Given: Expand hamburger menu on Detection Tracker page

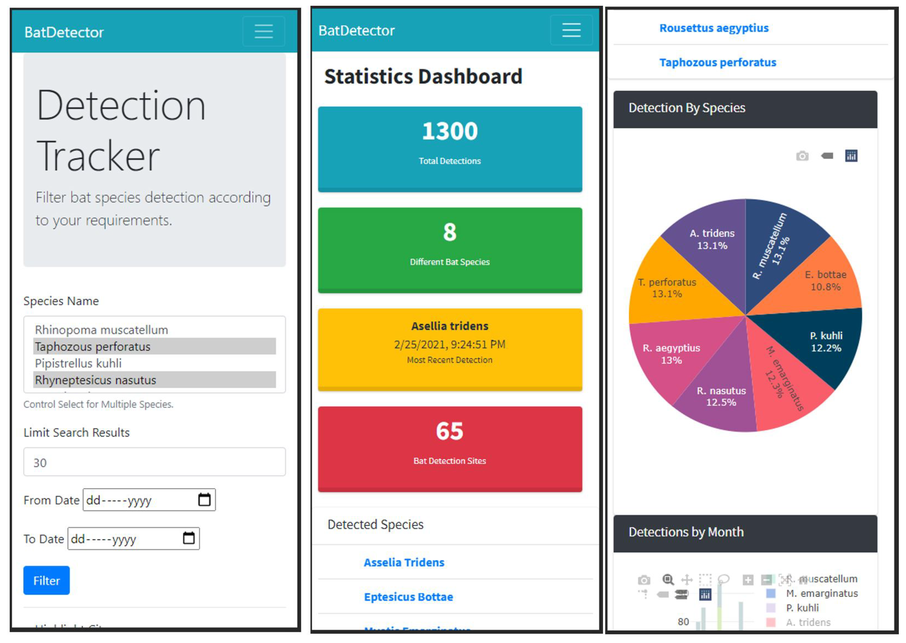Looking at the screenshot, I should (x=263, y=31).
